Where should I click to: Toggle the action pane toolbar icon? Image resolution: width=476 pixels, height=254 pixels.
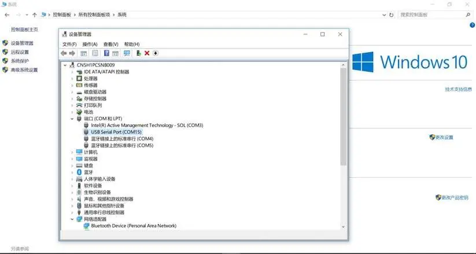(115, 53)
